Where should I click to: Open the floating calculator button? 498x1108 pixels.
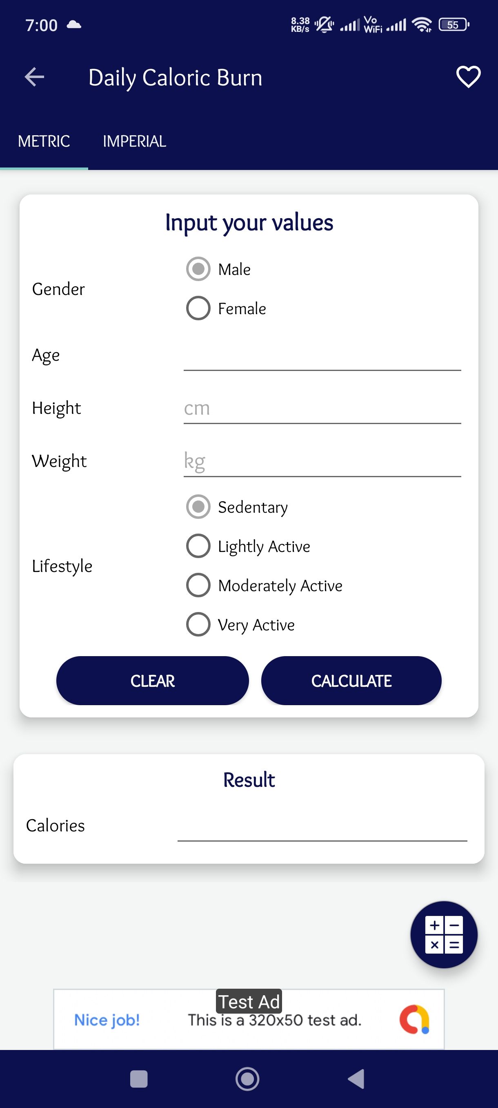443,934
